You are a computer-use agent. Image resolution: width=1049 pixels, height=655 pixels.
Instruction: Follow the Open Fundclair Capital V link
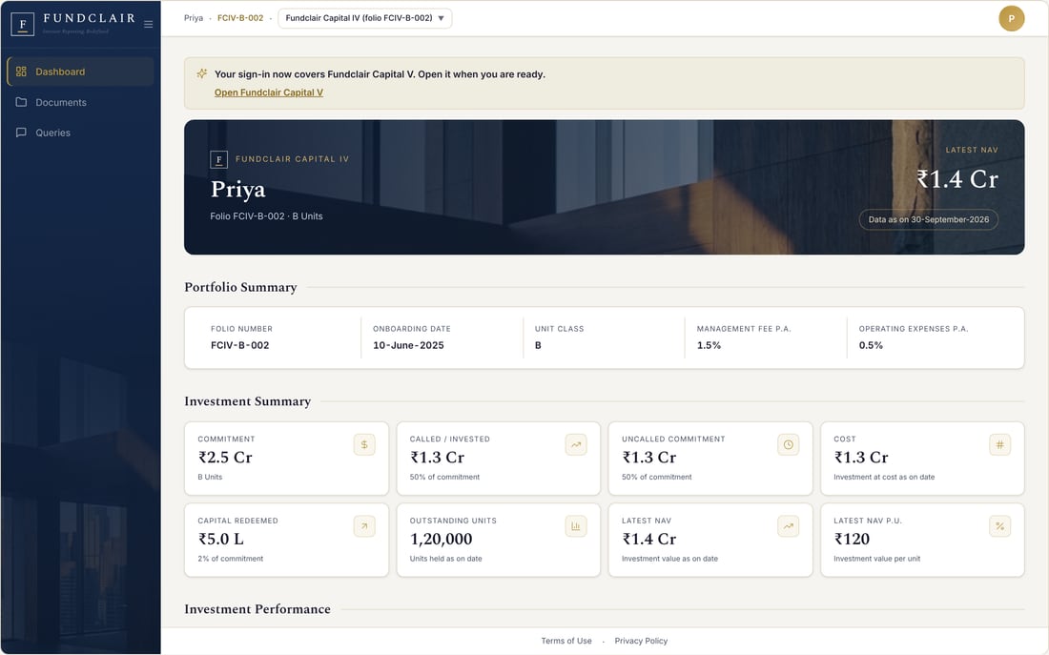pos(268,92)
